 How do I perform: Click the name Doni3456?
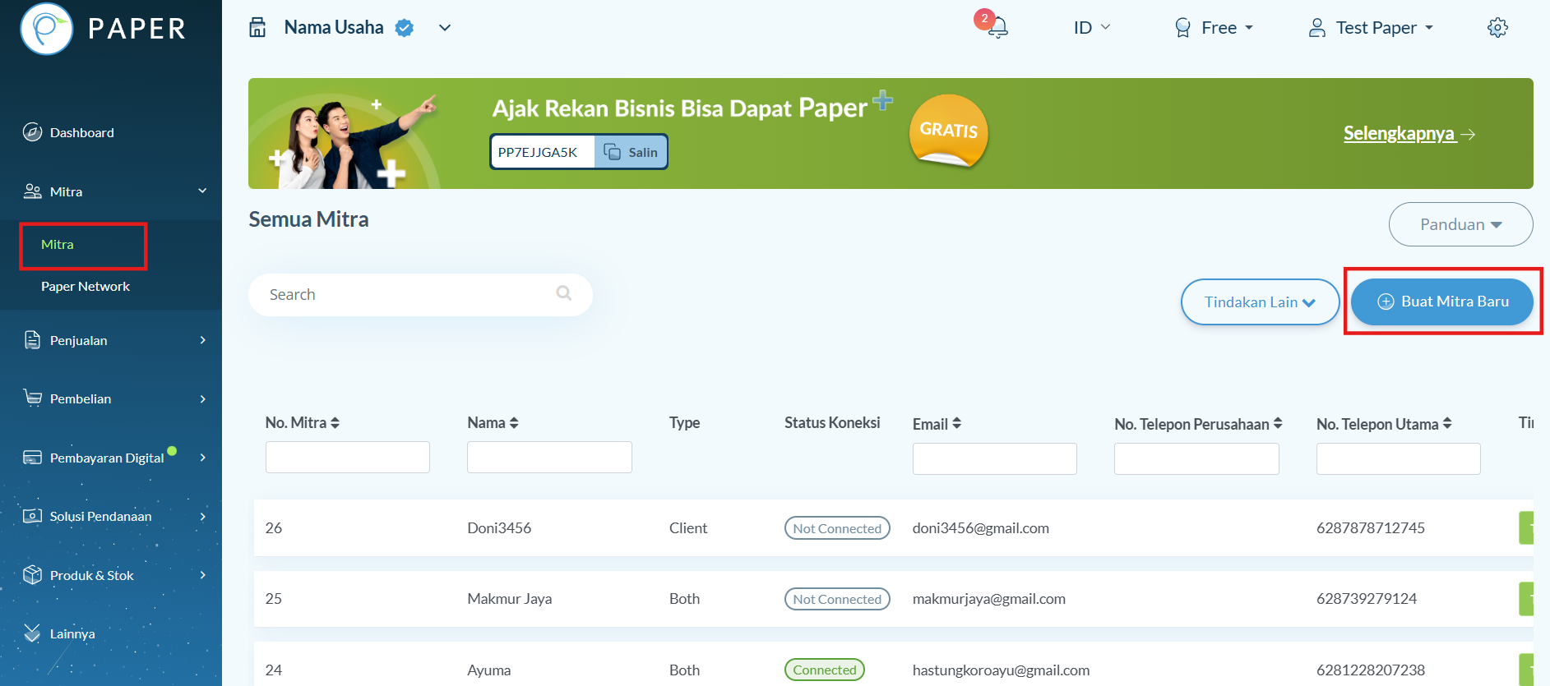tap(499, 528)
